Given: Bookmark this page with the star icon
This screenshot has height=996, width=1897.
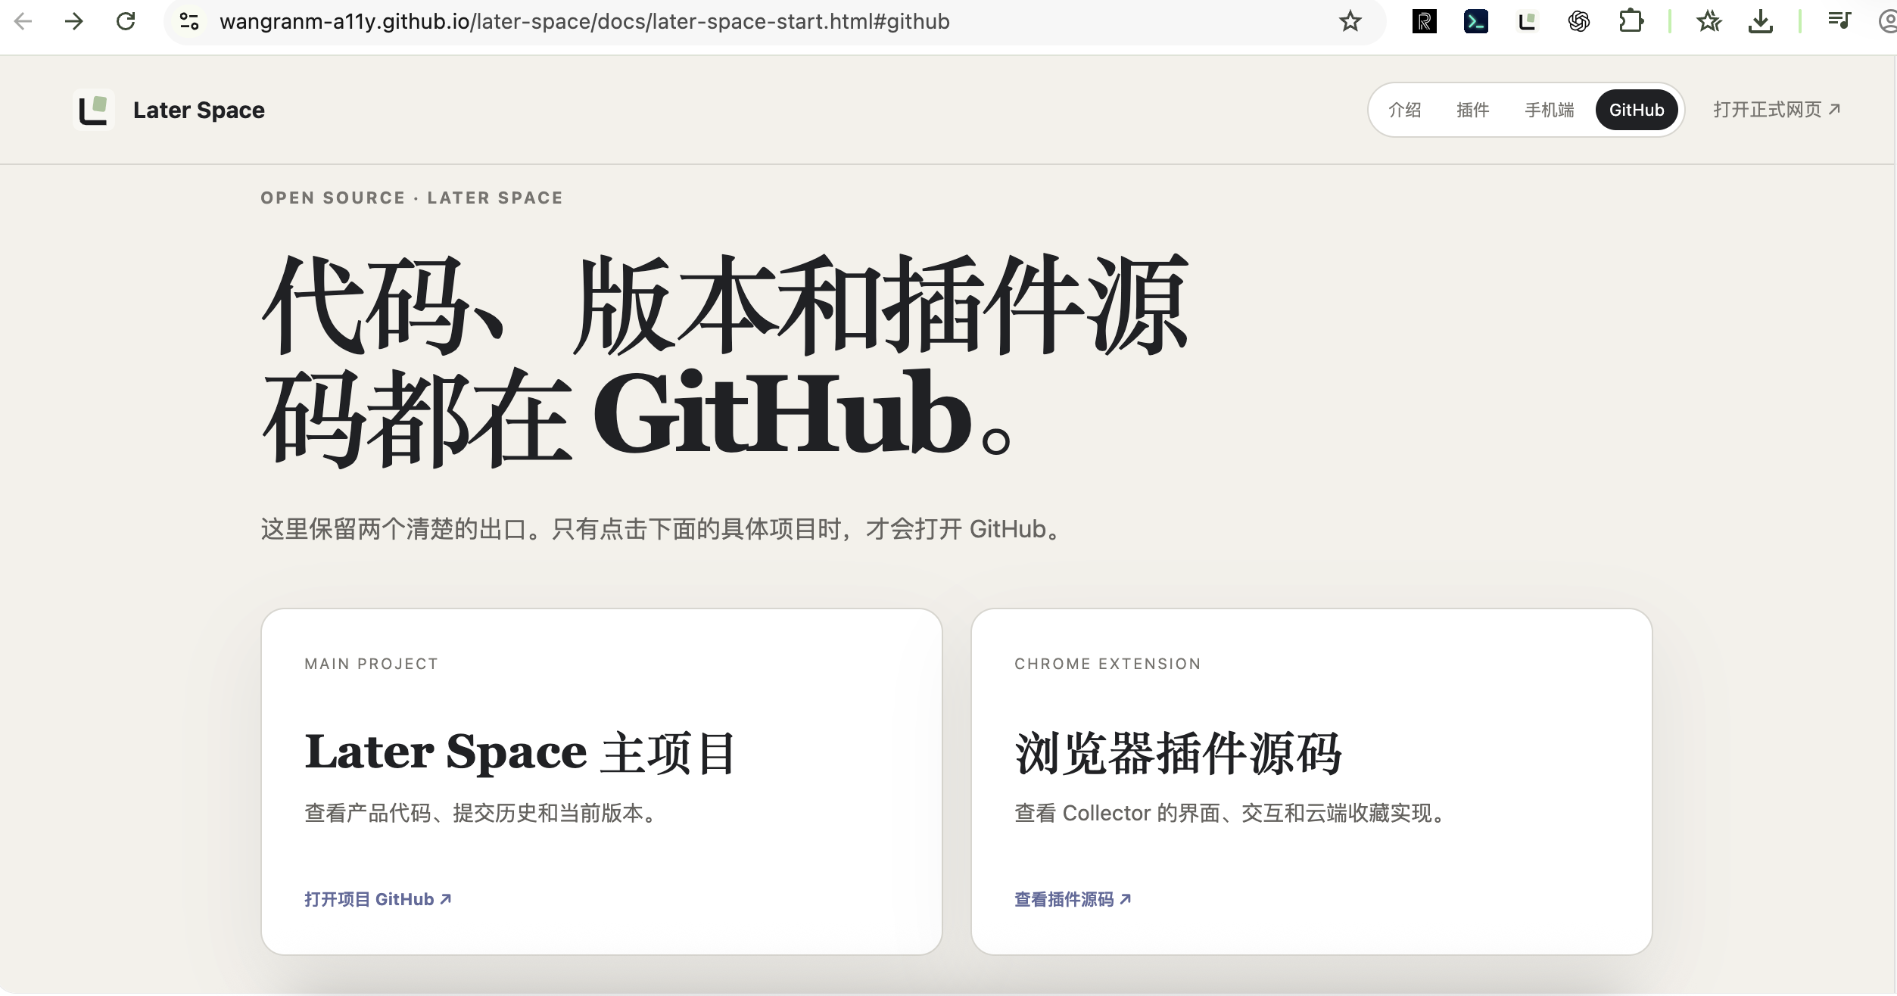Looking at the screenshot, I should pos(1350,21).
